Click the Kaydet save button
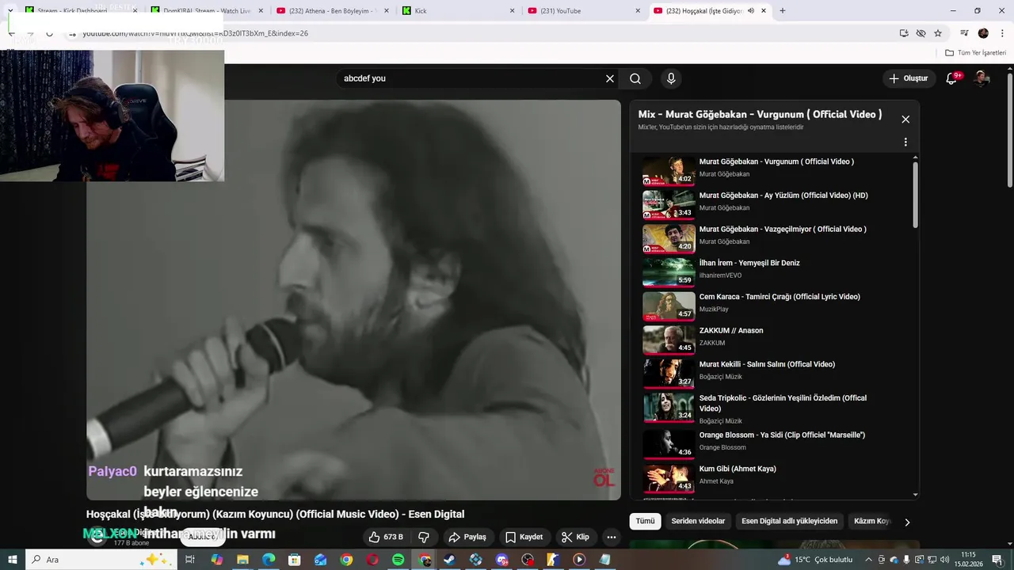The image size is (1014, 570). (x=524, y=537)
